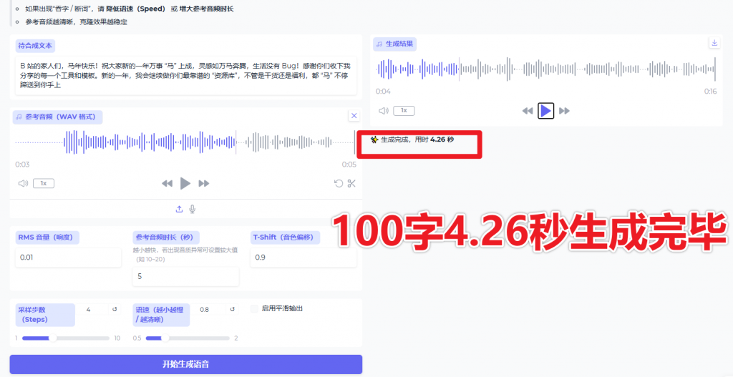Click the 语速 speed slider track

pyautogui.click(x=186, y=338)
